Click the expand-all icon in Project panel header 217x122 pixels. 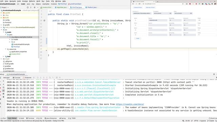(x=31, y=7)
